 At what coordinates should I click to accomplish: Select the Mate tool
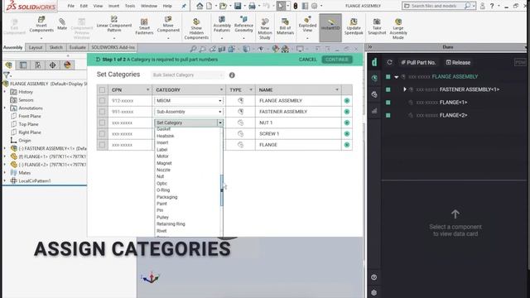(x=62, y=24)
